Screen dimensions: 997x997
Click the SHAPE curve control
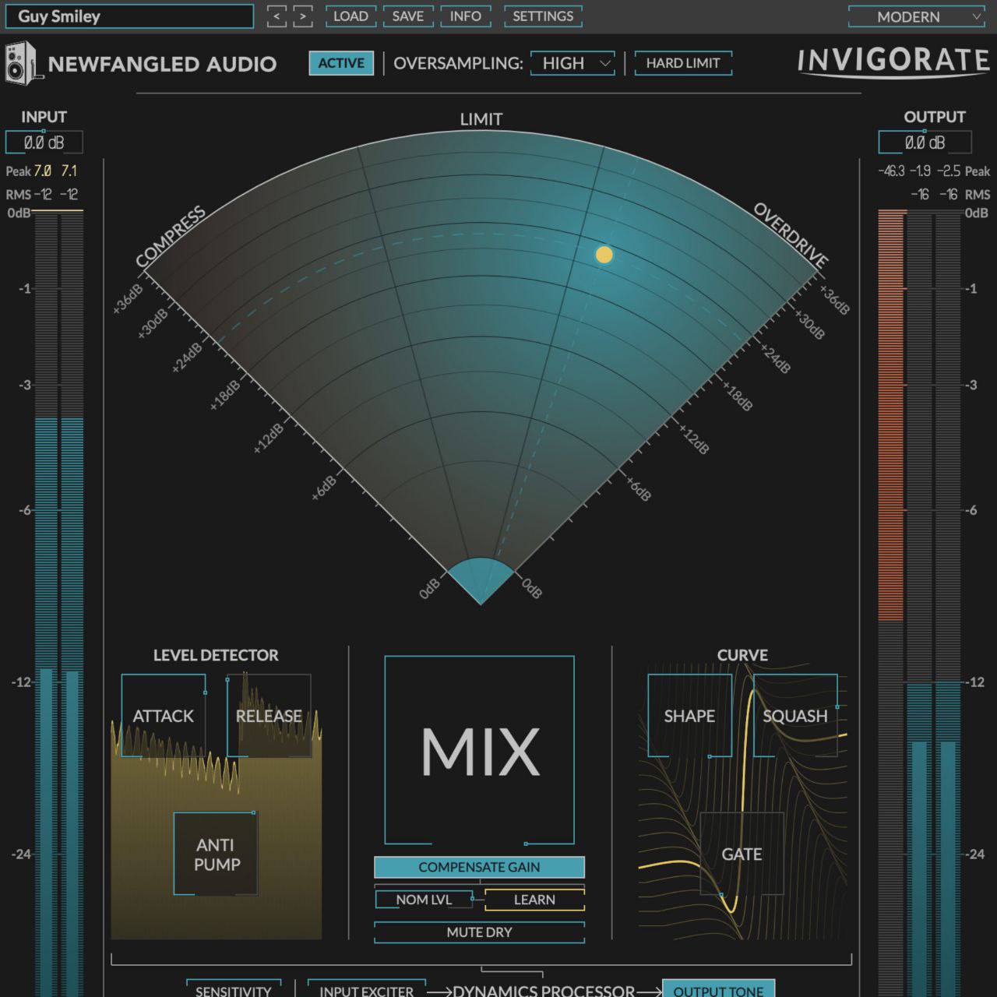coord(689,716)
